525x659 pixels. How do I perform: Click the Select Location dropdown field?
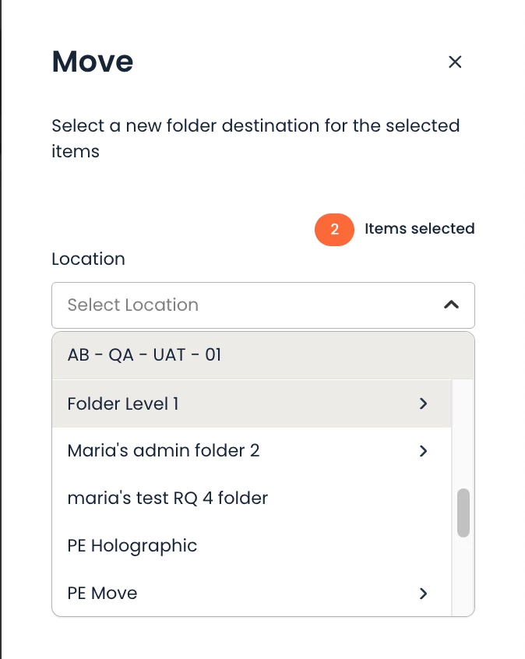(249, 305)
